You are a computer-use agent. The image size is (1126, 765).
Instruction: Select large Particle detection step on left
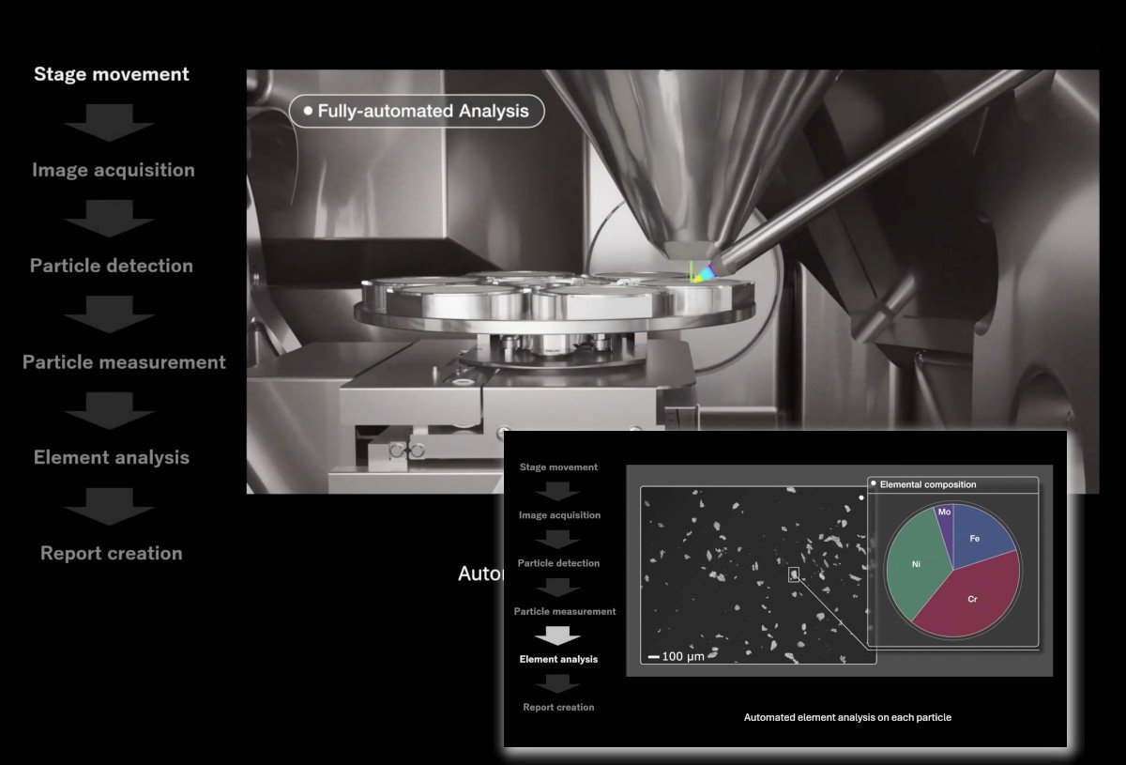click(111, 266)
